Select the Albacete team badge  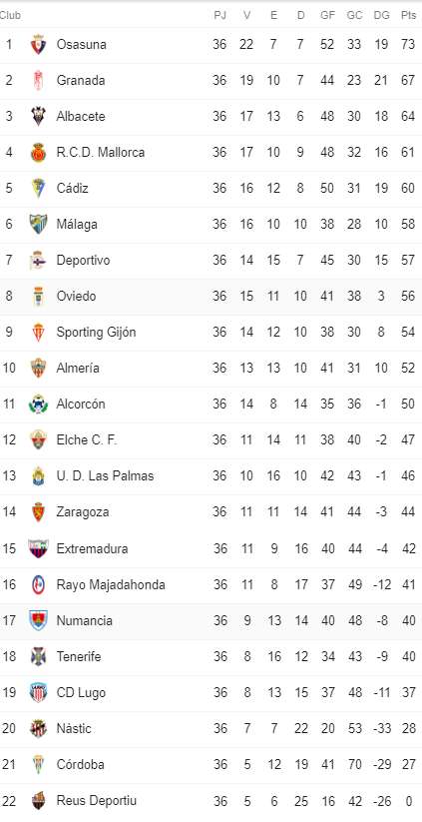(x=38, y=117)
